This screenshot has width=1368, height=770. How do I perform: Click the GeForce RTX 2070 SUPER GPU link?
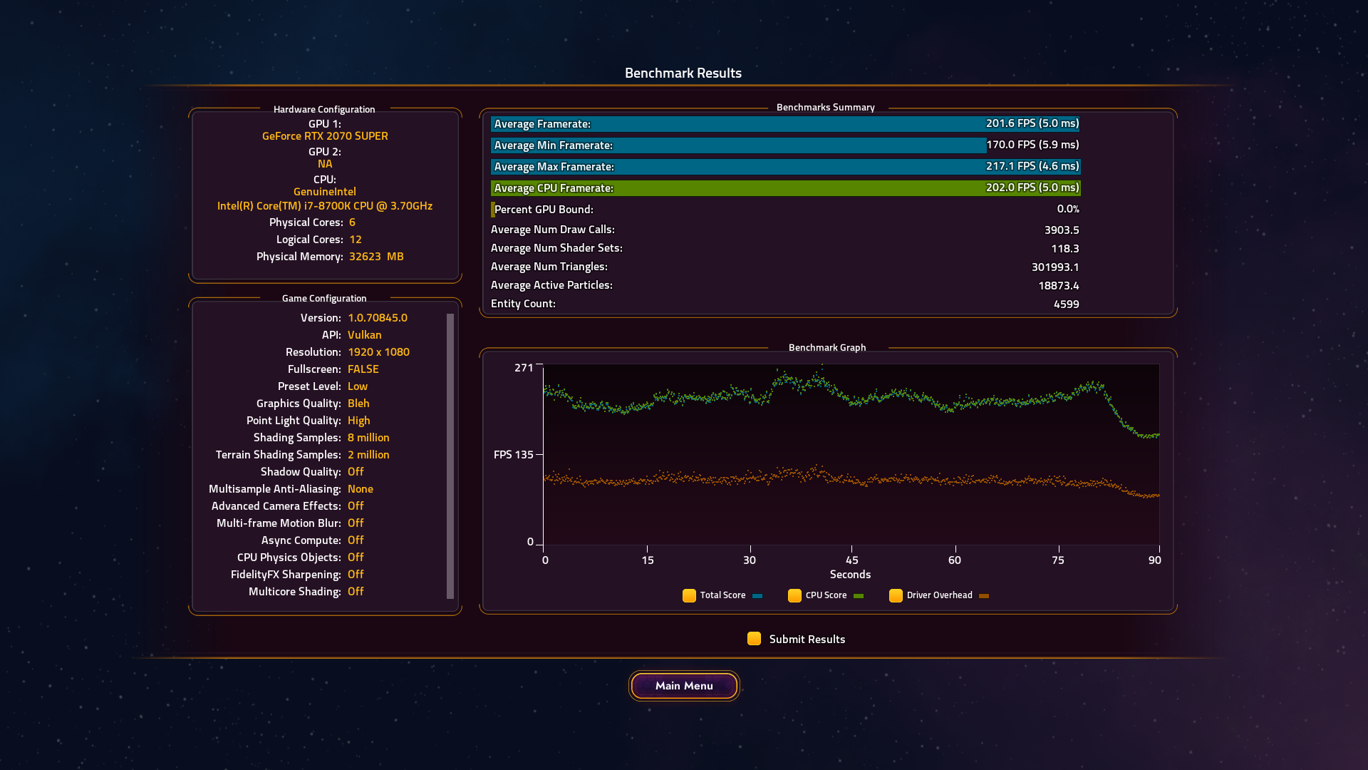325,135
